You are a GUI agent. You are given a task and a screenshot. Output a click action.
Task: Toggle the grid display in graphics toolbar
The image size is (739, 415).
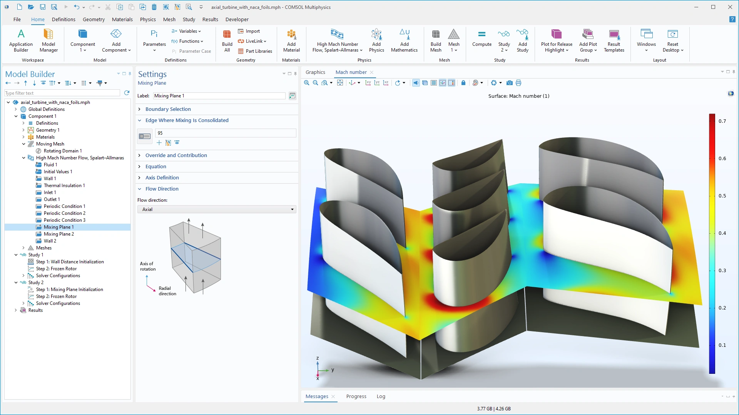click(434, 83)
